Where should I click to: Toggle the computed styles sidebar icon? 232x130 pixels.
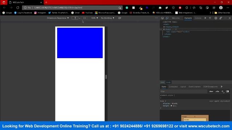(x=227, y=91)
